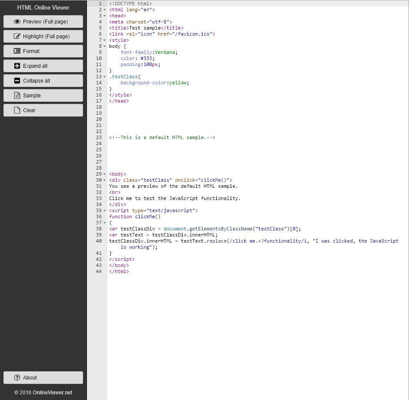409x400 pixels.
Task: Click the closing </html> tag
Action: point(119,271)
